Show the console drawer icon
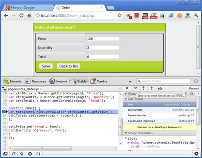The image size is (202, 158). point(14,154)
